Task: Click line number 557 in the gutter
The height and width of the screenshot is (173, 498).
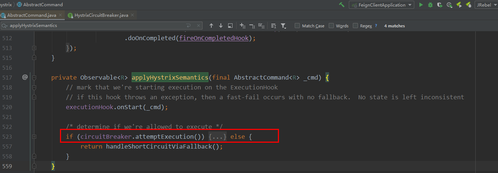Action: click(7, 146)
